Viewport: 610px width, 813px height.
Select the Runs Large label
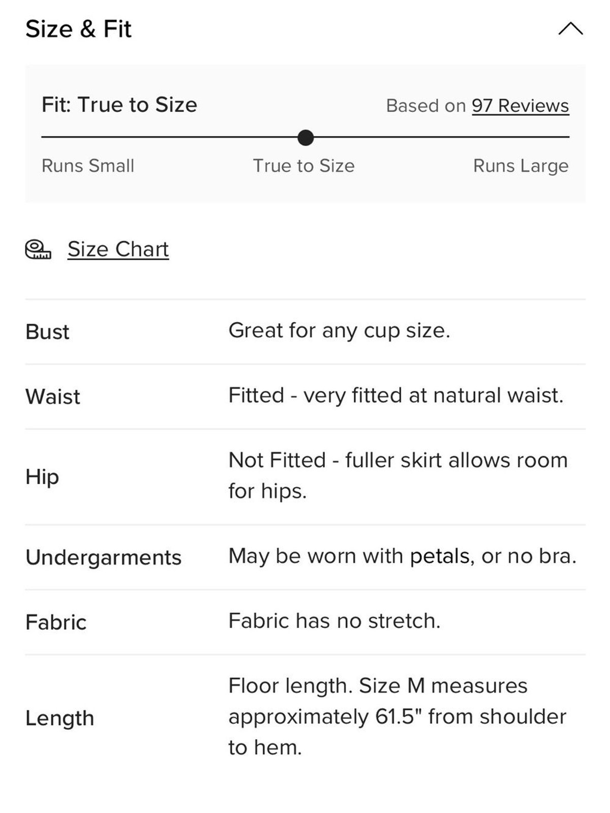(521, 166)
